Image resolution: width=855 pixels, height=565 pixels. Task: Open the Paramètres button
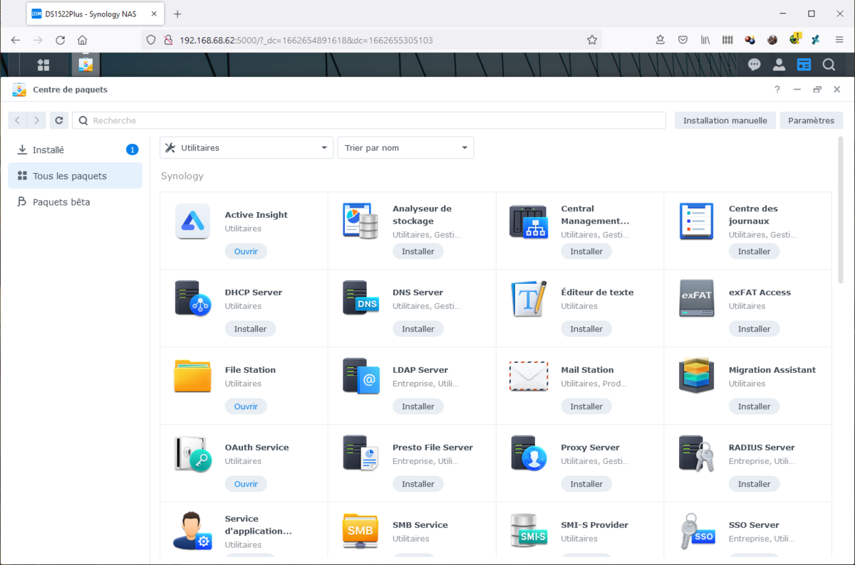coord(812,120)
